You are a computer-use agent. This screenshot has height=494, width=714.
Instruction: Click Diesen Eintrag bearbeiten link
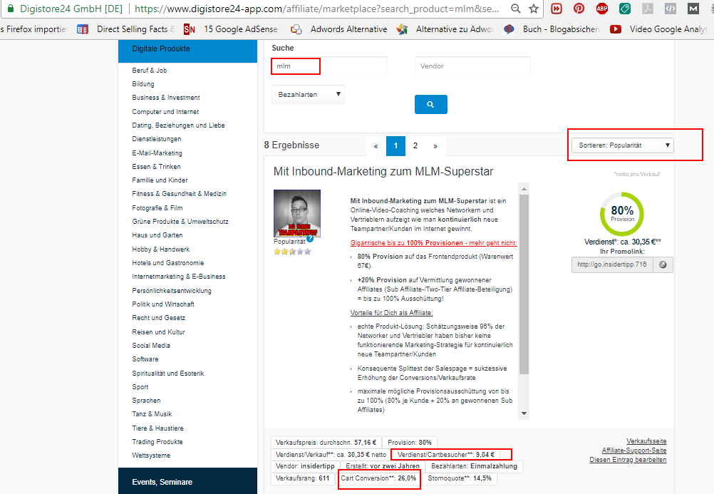[x=628, y=460]
